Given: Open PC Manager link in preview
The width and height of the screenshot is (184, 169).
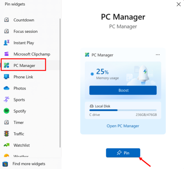Looking at the screenshot, I should (x=123, y=126).
